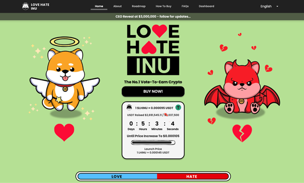Click the big red heart under angel dog

(x=64, y=132)
